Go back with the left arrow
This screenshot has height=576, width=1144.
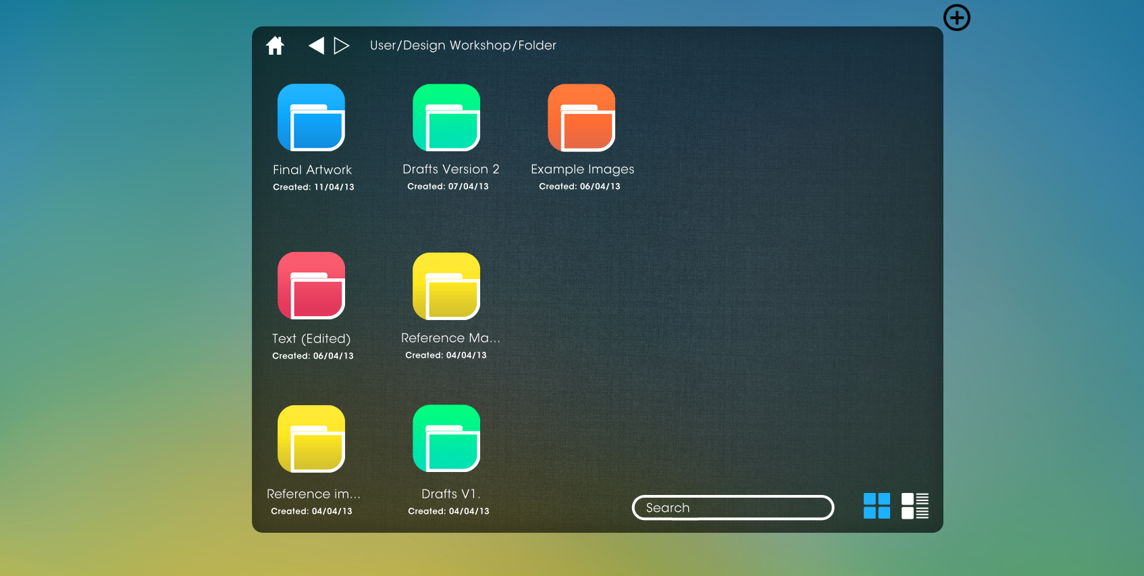coord(316,45)
